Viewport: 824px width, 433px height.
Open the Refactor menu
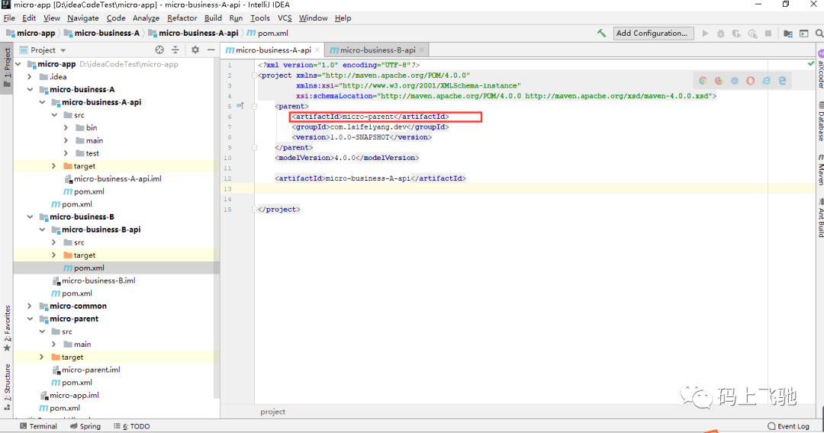point(182,18)
